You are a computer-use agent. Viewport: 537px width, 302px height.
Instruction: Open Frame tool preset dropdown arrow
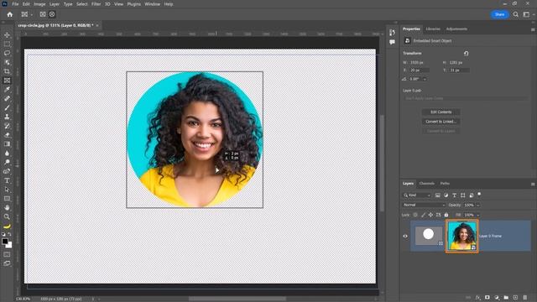(31, 15)
